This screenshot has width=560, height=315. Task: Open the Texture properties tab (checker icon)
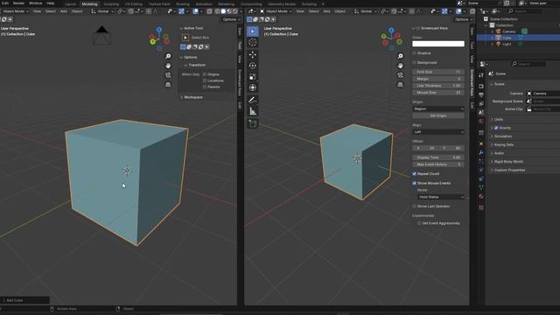click(481, 207)
